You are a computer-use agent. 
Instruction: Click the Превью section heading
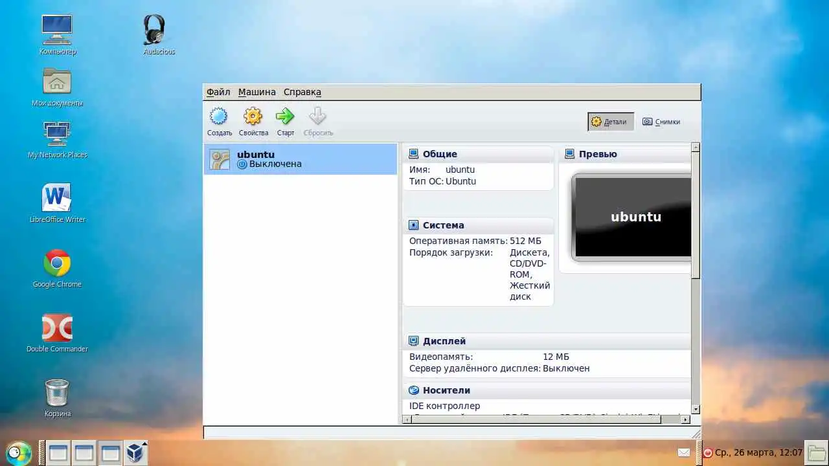point(598,154)
